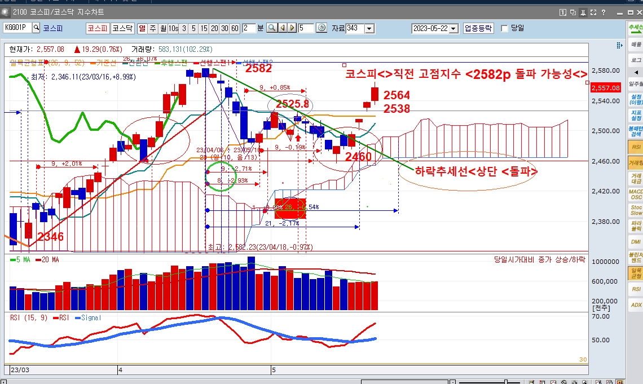Click the step count field showing 5

306,28
